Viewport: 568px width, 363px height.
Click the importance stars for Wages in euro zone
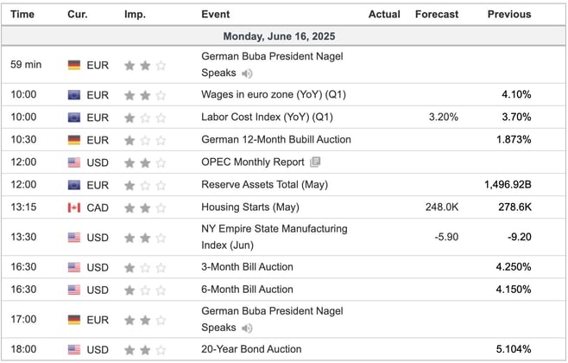click(x=145, y=95)
